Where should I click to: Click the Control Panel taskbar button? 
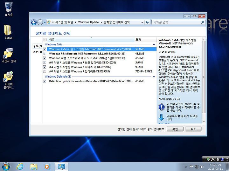click(61, 167)
